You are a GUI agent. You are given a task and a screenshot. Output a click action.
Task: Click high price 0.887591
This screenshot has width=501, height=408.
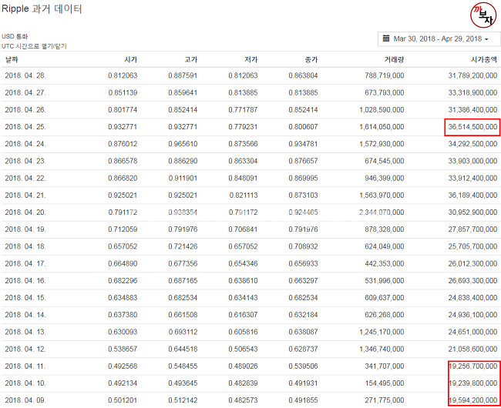click(x=183, y=75)
